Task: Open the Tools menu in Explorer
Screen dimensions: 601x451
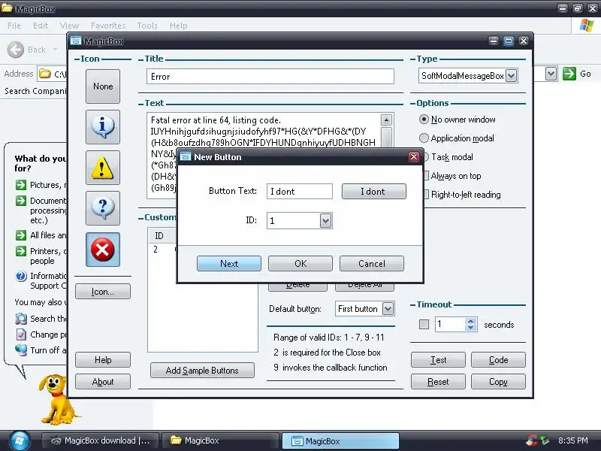Action: [x=147, y=26]
